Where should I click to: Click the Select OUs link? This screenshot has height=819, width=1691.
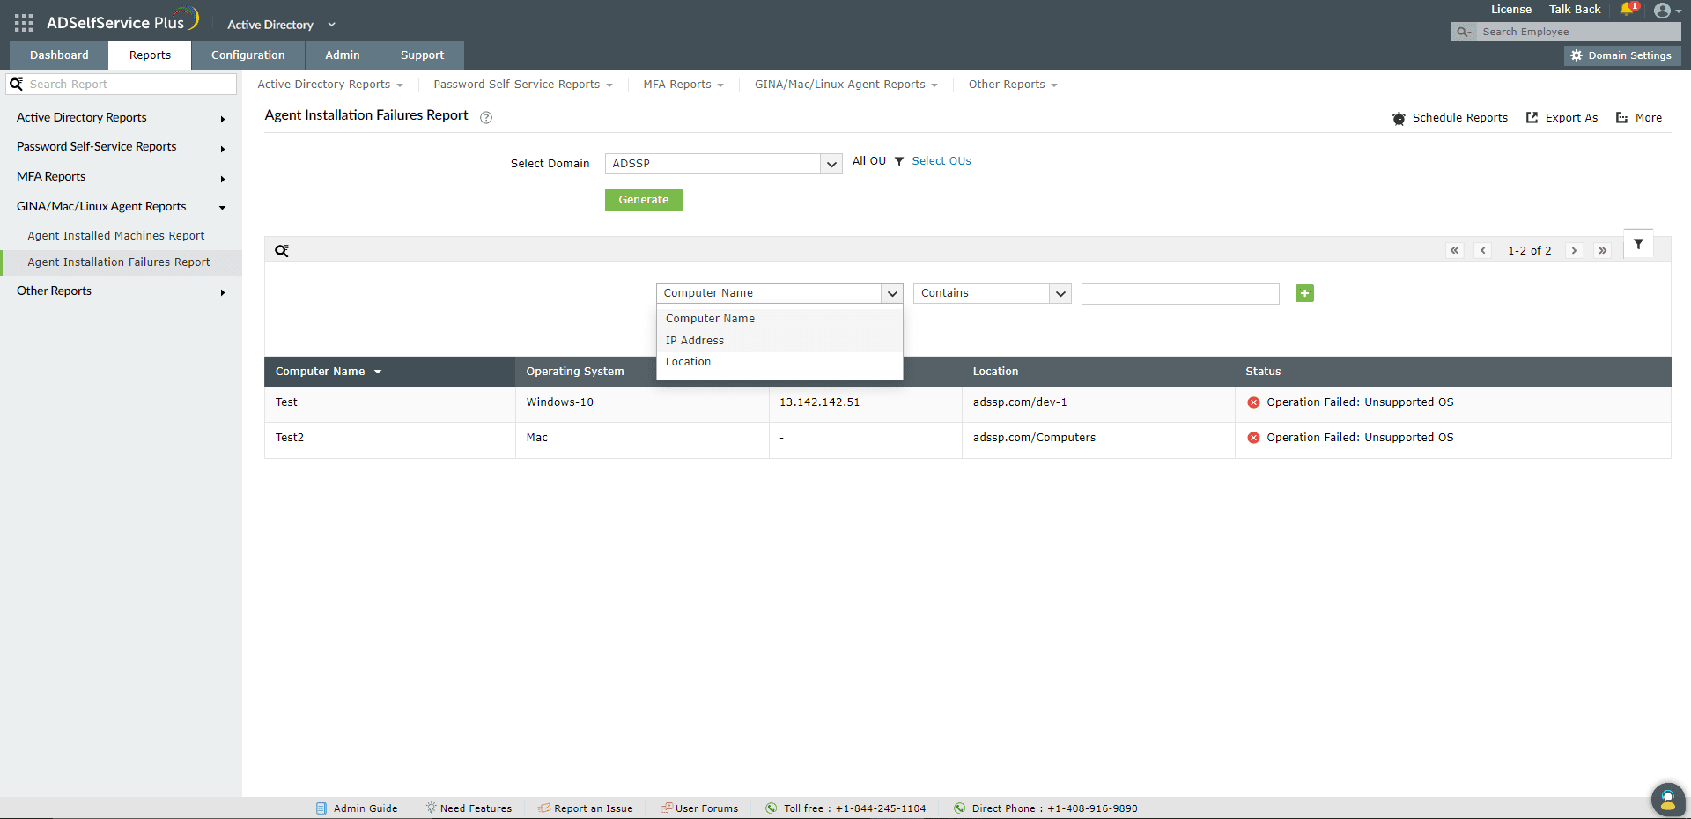pyautogui.click(x=941, y=161)
